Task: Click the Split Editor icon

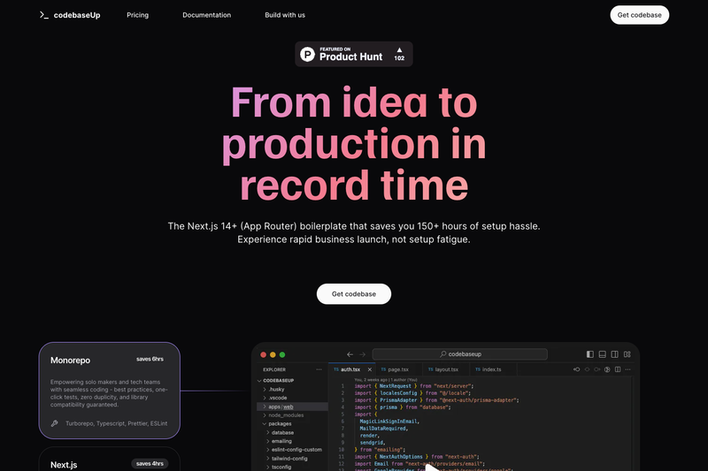Action: pos(618,369)
